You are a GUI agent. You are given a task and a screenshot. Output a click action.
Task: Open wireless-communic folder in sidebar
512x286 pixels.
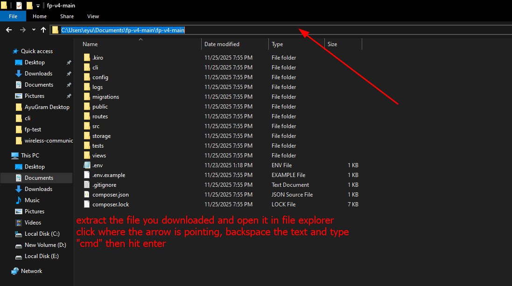coord(49,141)
